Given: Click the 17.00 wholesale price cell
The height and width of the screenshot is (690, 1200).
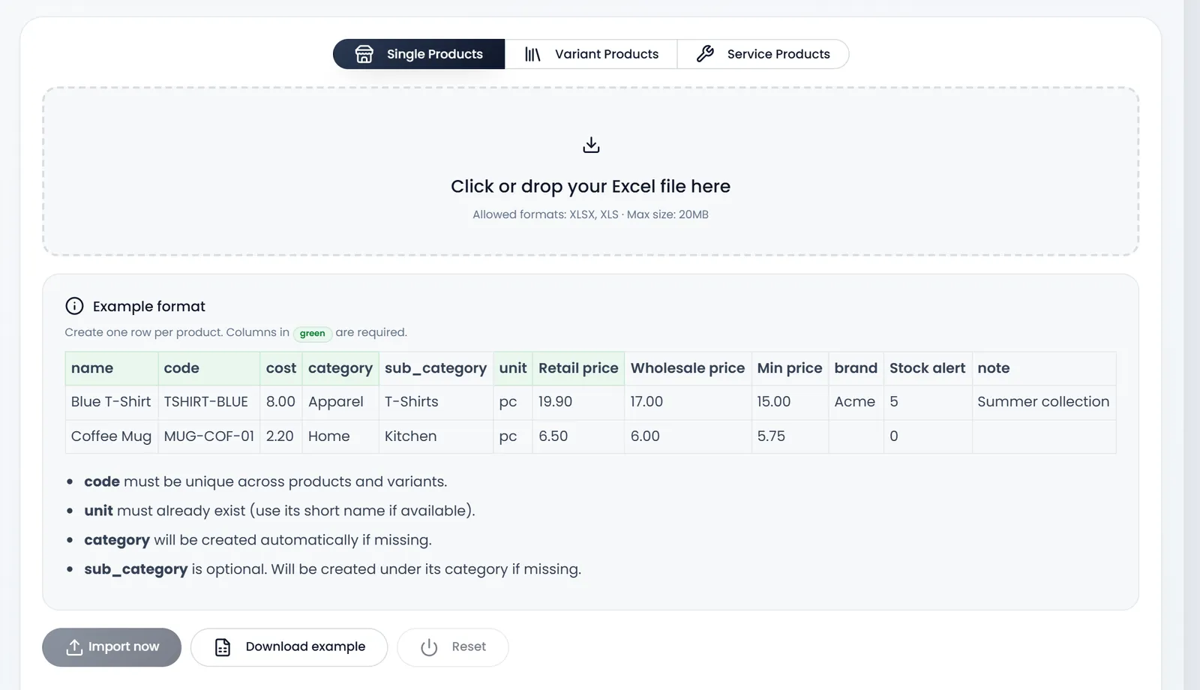Looking at the screenshot, I should 688,402.
